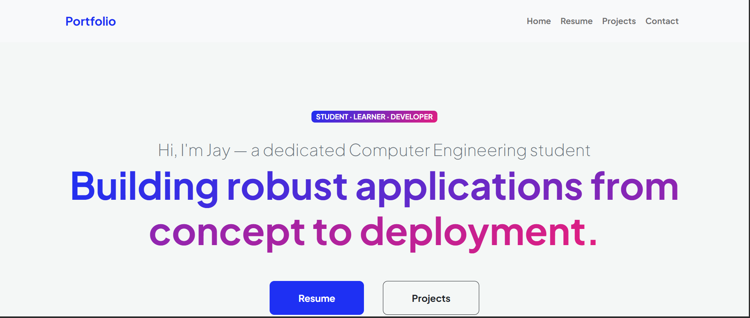750x318 pixels.
Task: Click the word LEARNER in the badge
Action: [369, 117]
